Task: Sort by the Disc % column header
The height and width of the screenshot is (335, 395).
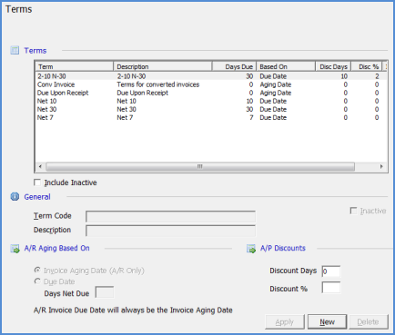Action: point(367,66)
